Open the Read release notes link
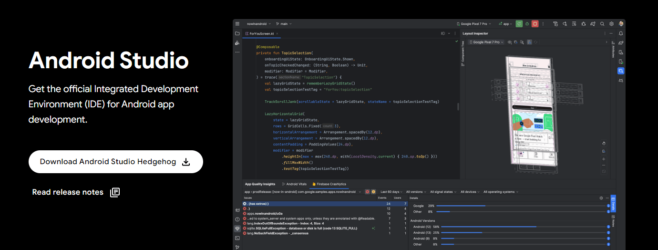This screenshot has height=250, width=658. coord(76,192)
